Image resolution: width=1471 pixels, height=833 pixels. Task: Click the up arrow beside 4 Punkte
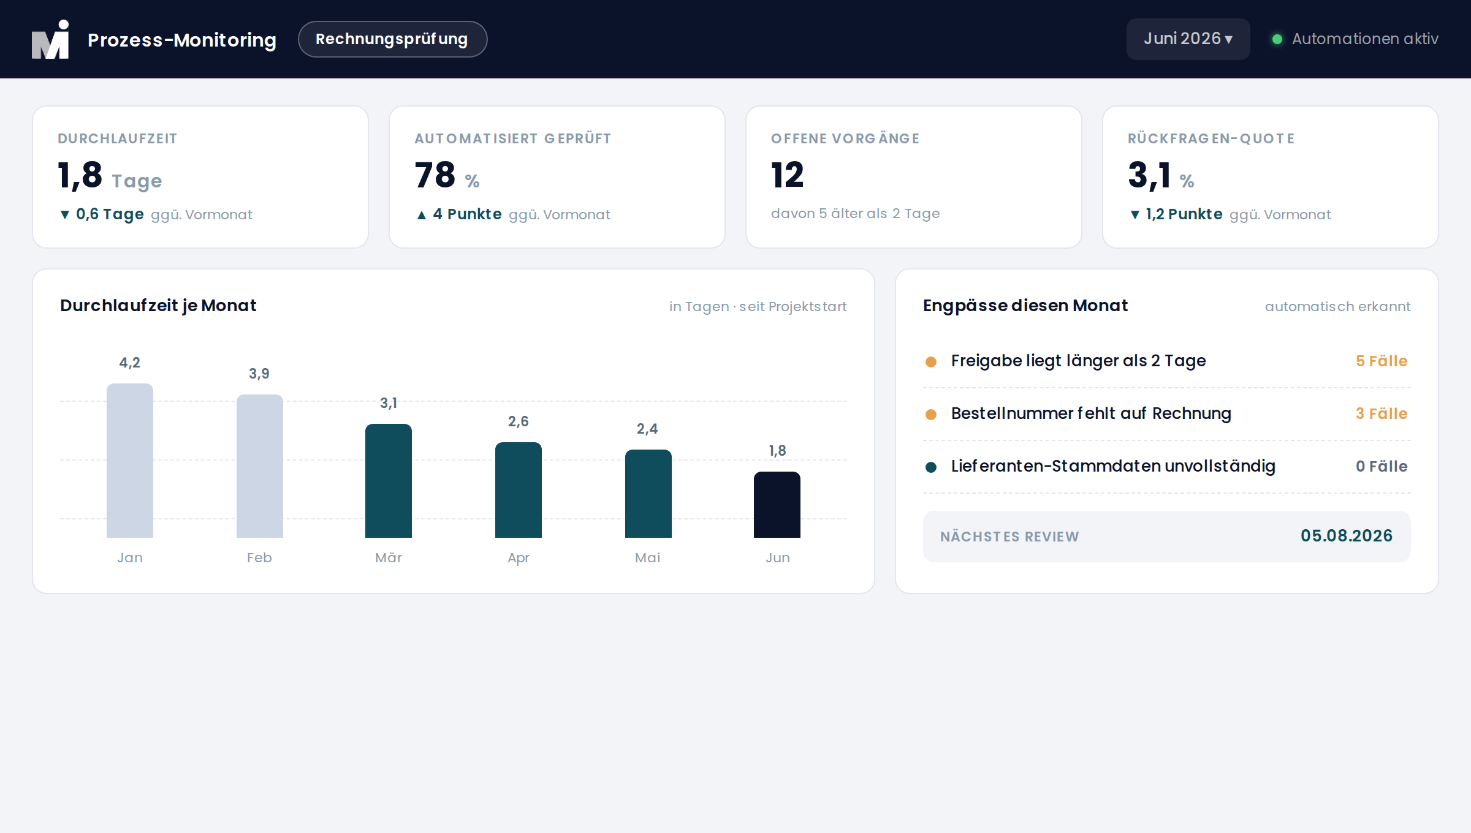coord(422,214)
